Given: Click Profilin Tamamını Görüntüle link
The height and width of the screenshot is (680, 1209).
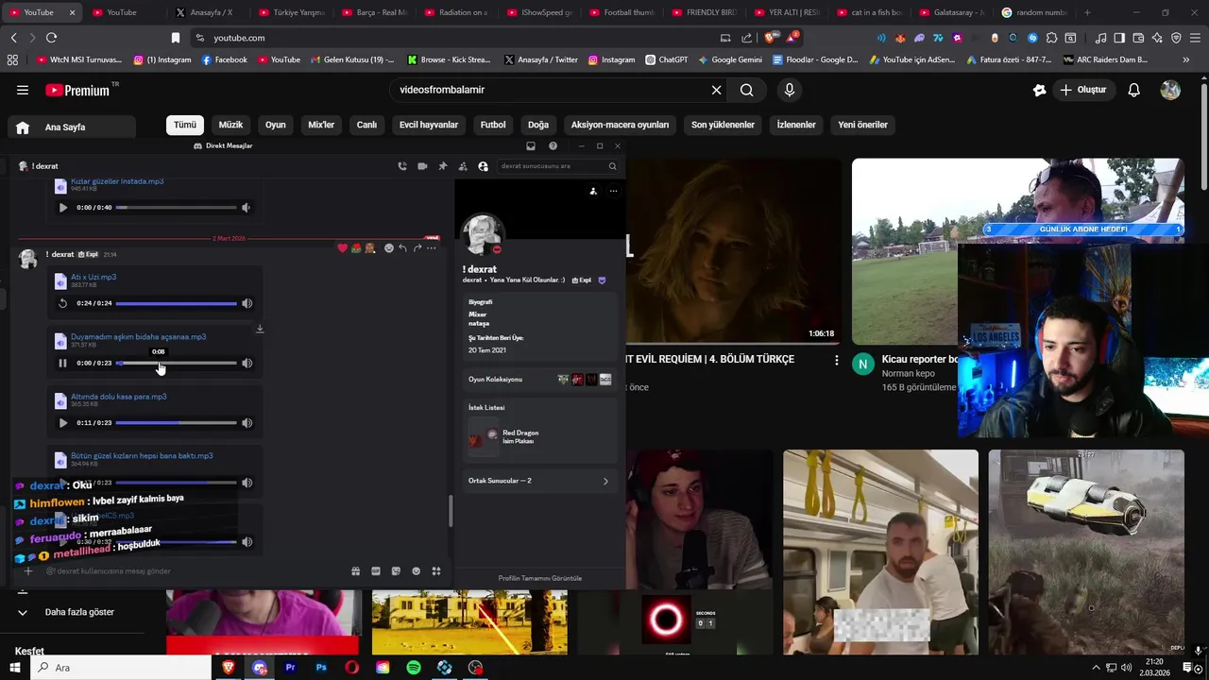Looking at the screenshot, I should 540,578.
